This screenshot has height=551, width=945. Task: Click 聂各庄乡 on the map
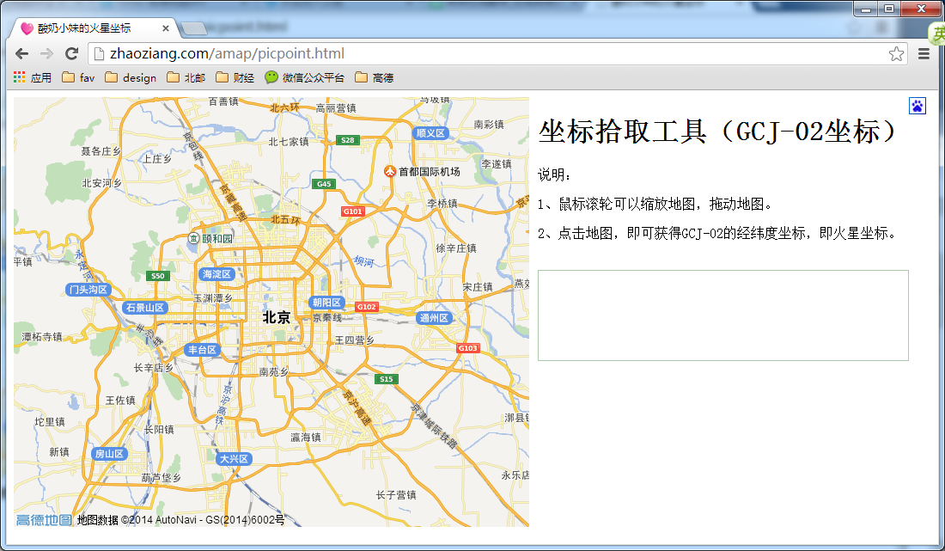(x=101, y=151)
